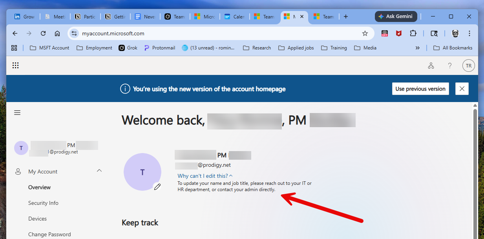The image size is (484, 239).
Task: Switch to the LinkedIn 'Grow' tab
Action: pos(25,16)
